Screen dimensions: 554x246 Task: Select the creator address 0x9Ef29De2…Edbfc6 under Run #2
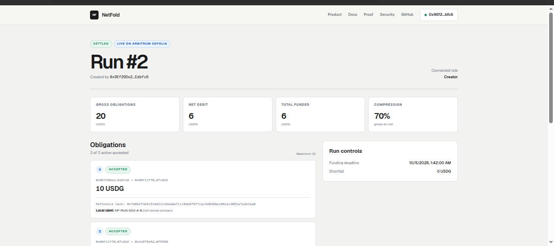129,77
